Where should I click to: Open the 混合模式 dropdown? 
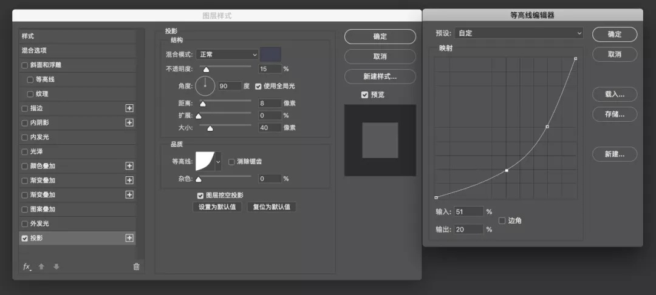pyautogui.click(x=227, y=55)
